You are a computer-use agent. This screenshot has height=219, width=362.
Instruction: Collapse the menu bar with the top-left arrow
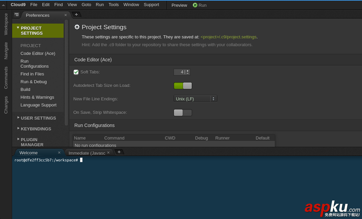click(x=3, y=5)
